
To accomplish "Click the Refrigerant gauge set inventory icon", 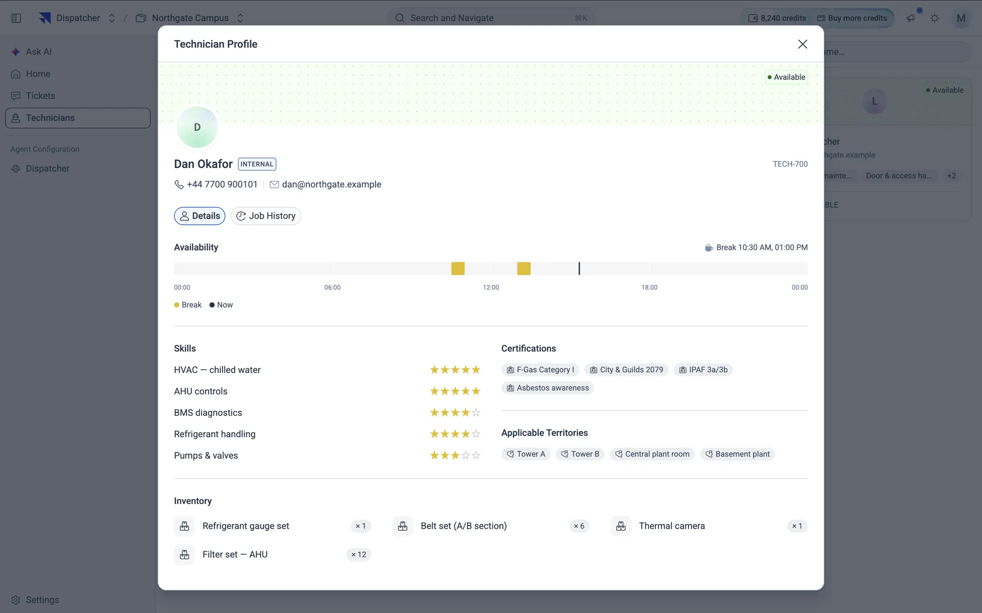I will click(185, 526).
